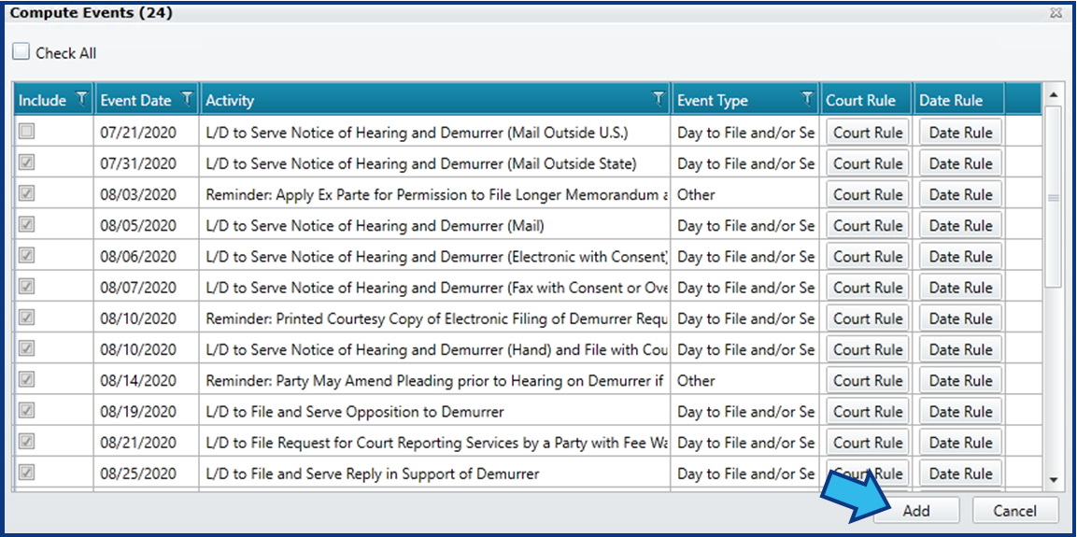Viewport: 1077px width, 537px height.
Task: Check Include box for 07/21/2020 event
Action: pyautogui.click(x=27, y=132)
